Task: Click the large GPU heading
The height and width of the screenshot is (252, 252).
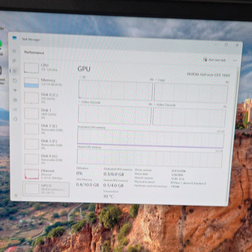Action: [84, 69]
